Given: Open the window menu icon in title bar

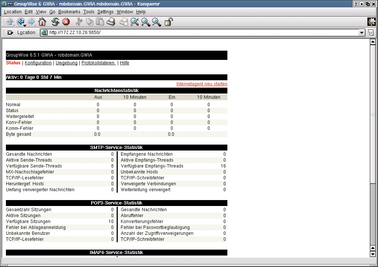Looking at the screenshot, I should click(x=4, y=4).
